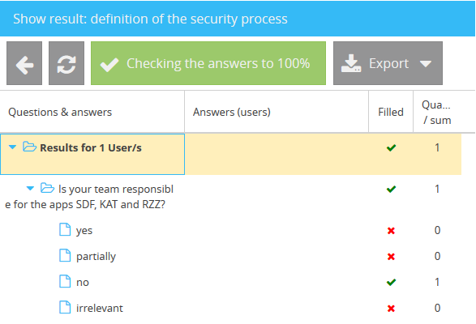
Task: Collapse the Results for 1 User/s node
Action: [12, 147]
